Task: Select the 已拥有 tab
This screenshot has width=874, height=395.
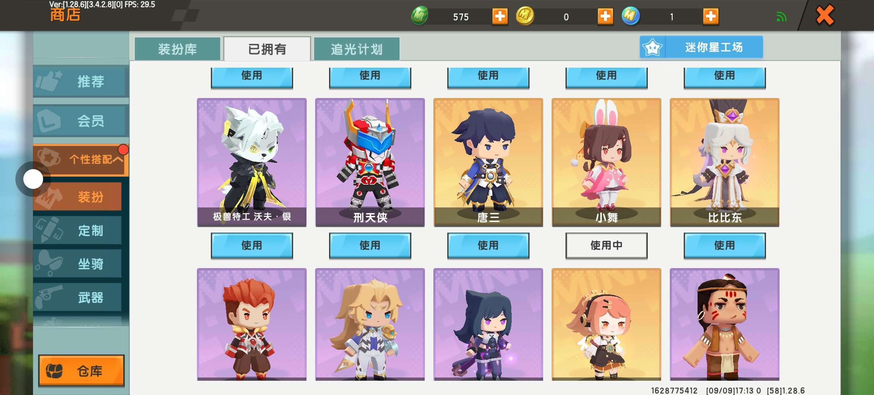Action: click(267, 49)
